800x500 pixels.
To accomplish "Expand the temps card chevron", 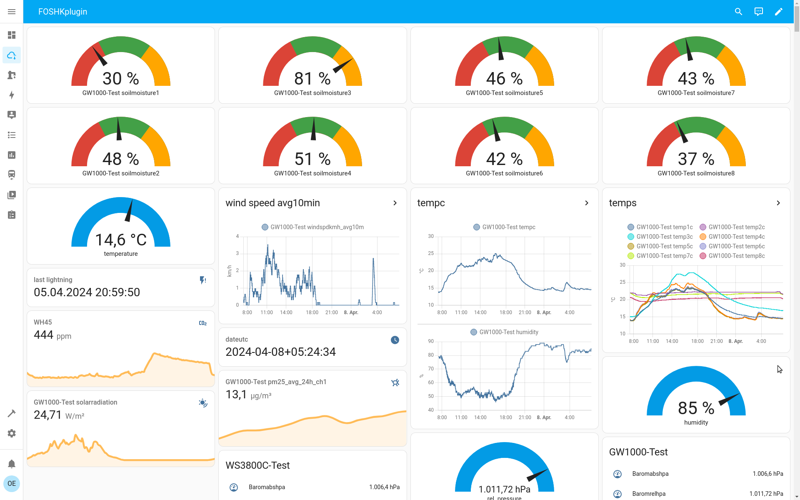I will pyautogui.click(x=778, y=203).
